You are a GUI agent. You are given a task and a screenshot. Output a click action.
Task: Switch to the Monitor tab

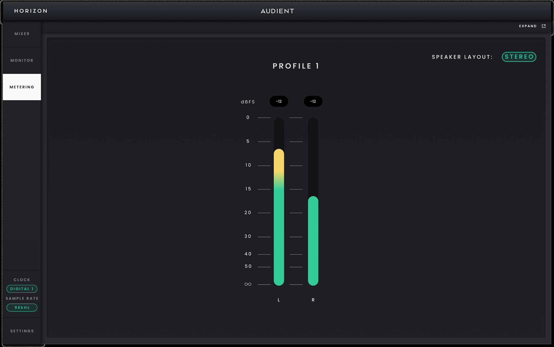coord(22,60)
